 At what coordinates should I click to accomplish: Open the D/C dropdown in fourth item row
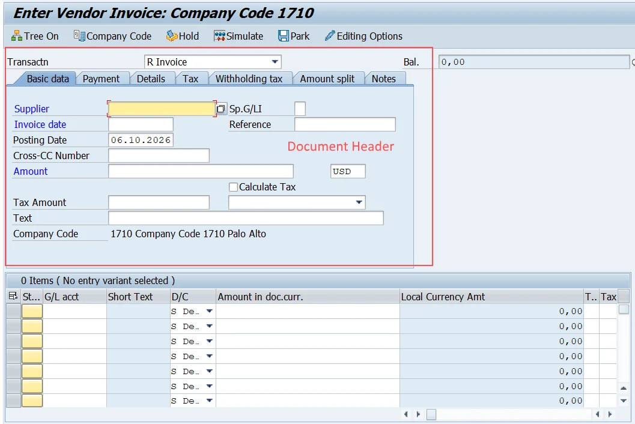(210, 356)
